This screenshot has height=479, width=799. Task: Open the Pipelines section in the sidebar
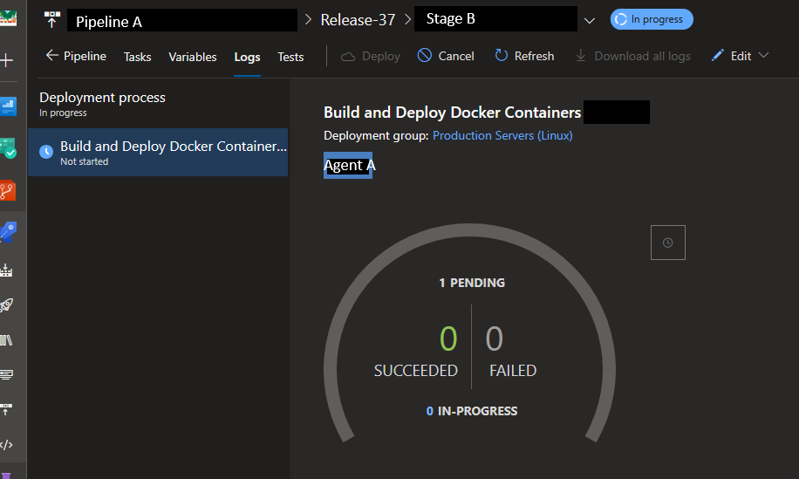pos(8,232)
